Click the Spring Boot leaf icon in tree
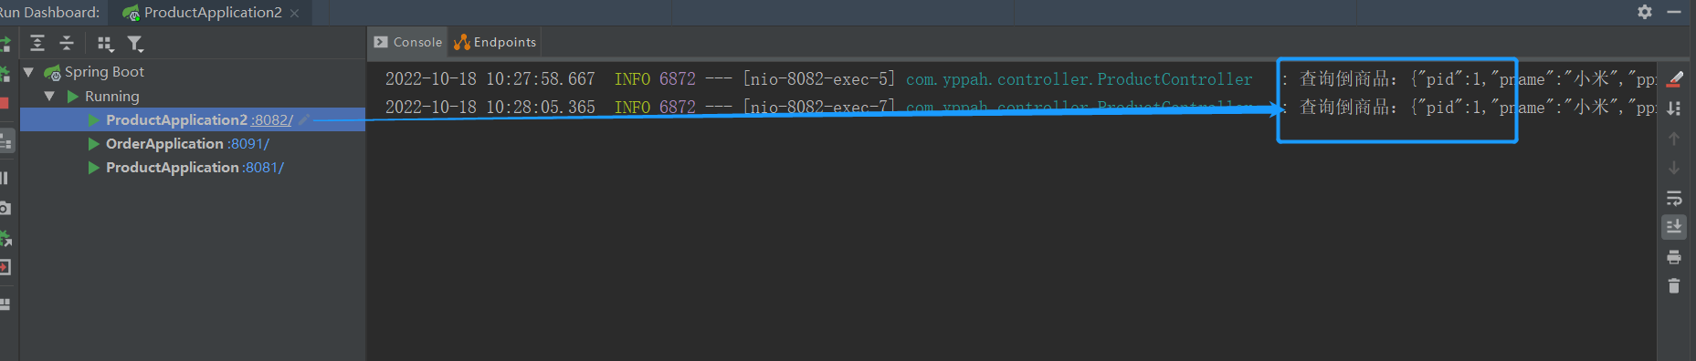Viewport: 1696px width, 361px height. click(x=52, y=72)
